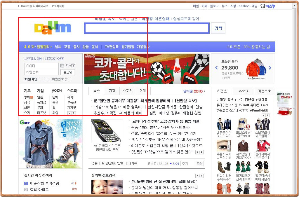The image size is (299, 197).
Task: Click the previous arrow in today's special deal
Action: pos(216,68)
